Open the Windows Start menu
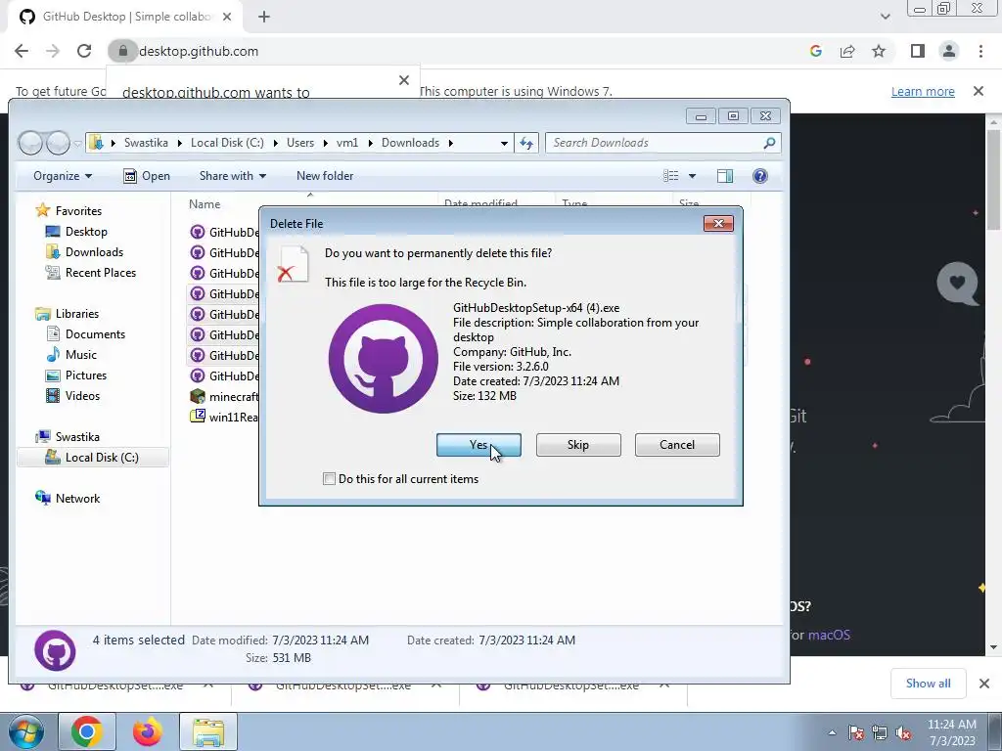The image size is (1002, 751). point(25,731)
